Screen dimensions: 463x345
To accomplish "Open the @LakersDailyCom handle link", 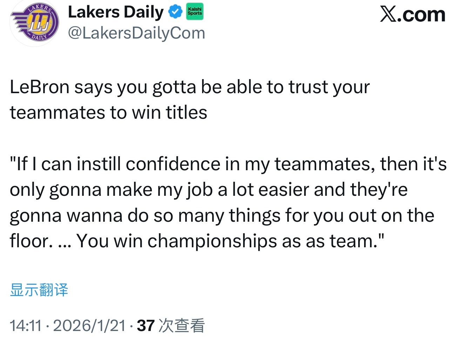I will pyautogui.click(x=136, y=33).
